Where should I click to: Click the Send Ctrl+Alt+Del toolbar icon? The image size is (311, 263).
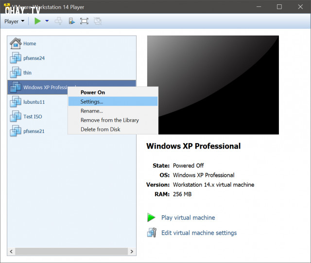point(58,21)
